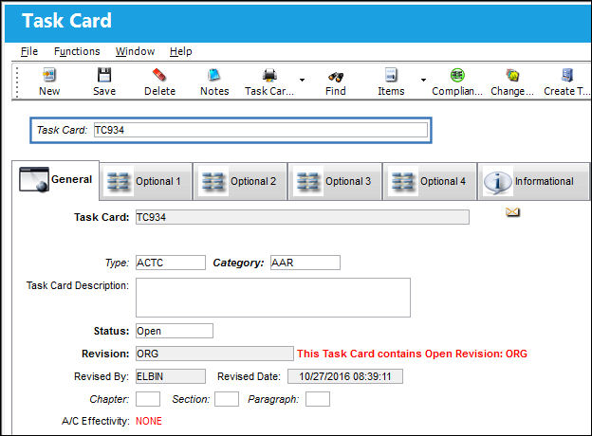The image size is (592, 436).
Task: Switch to the Optional 1 tab
Action: 146,181
